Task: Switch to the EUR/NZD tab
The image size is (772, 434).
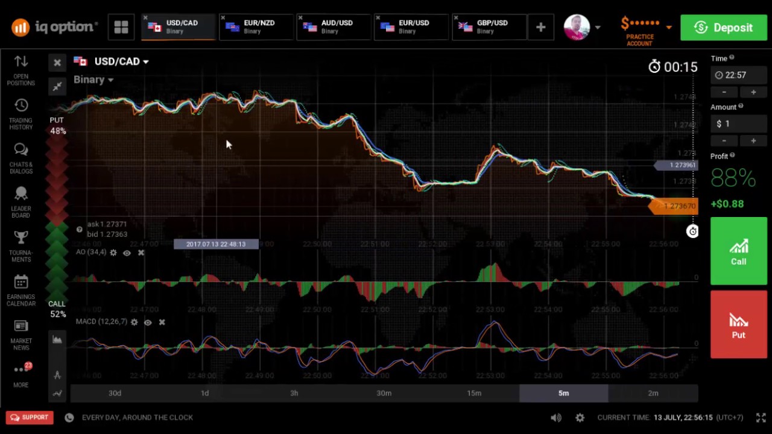Action: [255, 27]
